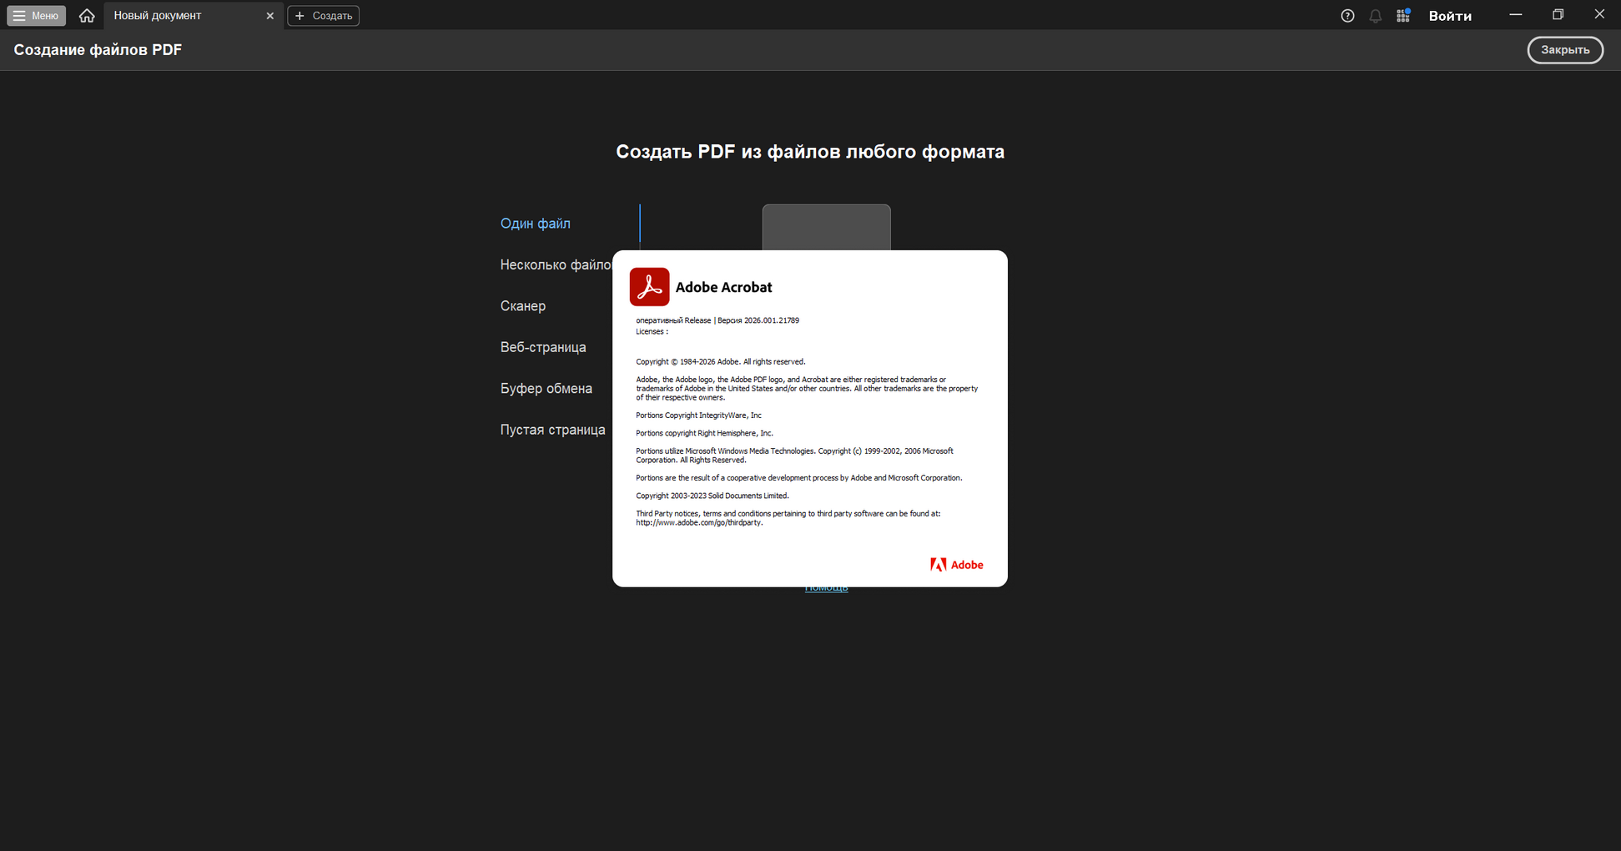Select the Один файл option
This screenshot has width=1621, height=851.
536,224
